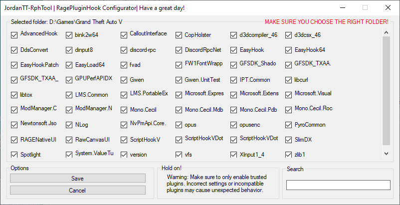The width and height of the screenshot is (400, 205).
Task: Uncheck the SlimDX checkbox
Action: pos(289,140)
